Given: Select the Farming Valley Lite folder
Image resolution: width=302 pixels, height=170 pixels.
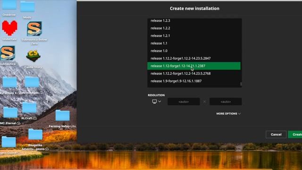Looking at the screenshot, I should [62, 115].
